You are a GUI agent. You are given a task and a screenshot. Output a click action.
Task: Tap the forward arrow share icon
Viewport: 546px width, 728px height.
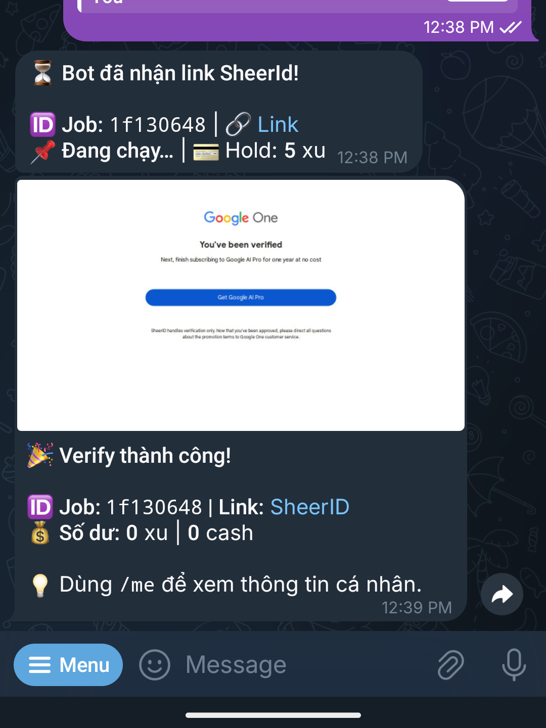click(502, 594)
